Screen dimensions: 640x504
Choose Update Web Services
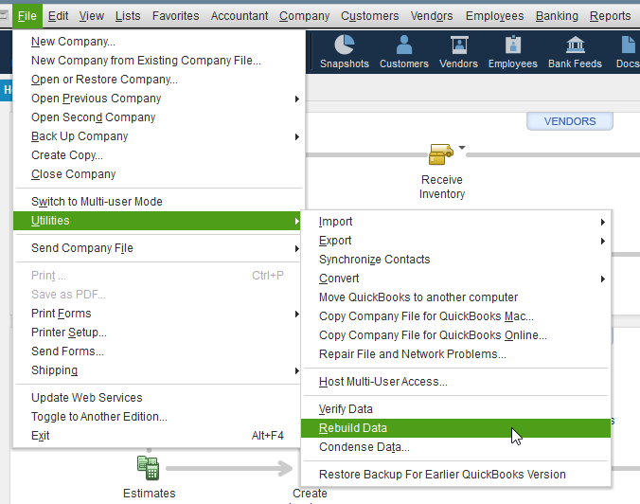(x=157, y=398)
